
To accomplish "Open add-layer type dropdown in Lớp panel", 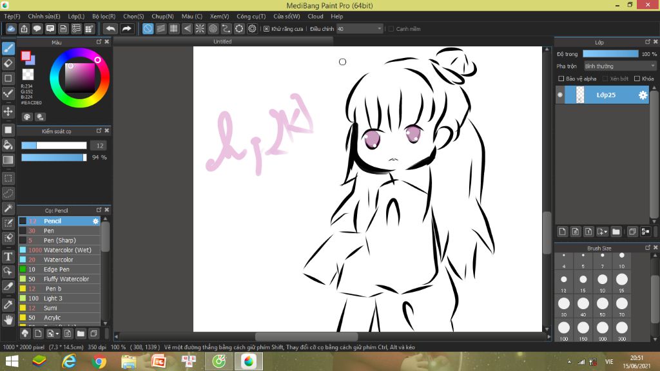I will (x=606, y=231).
